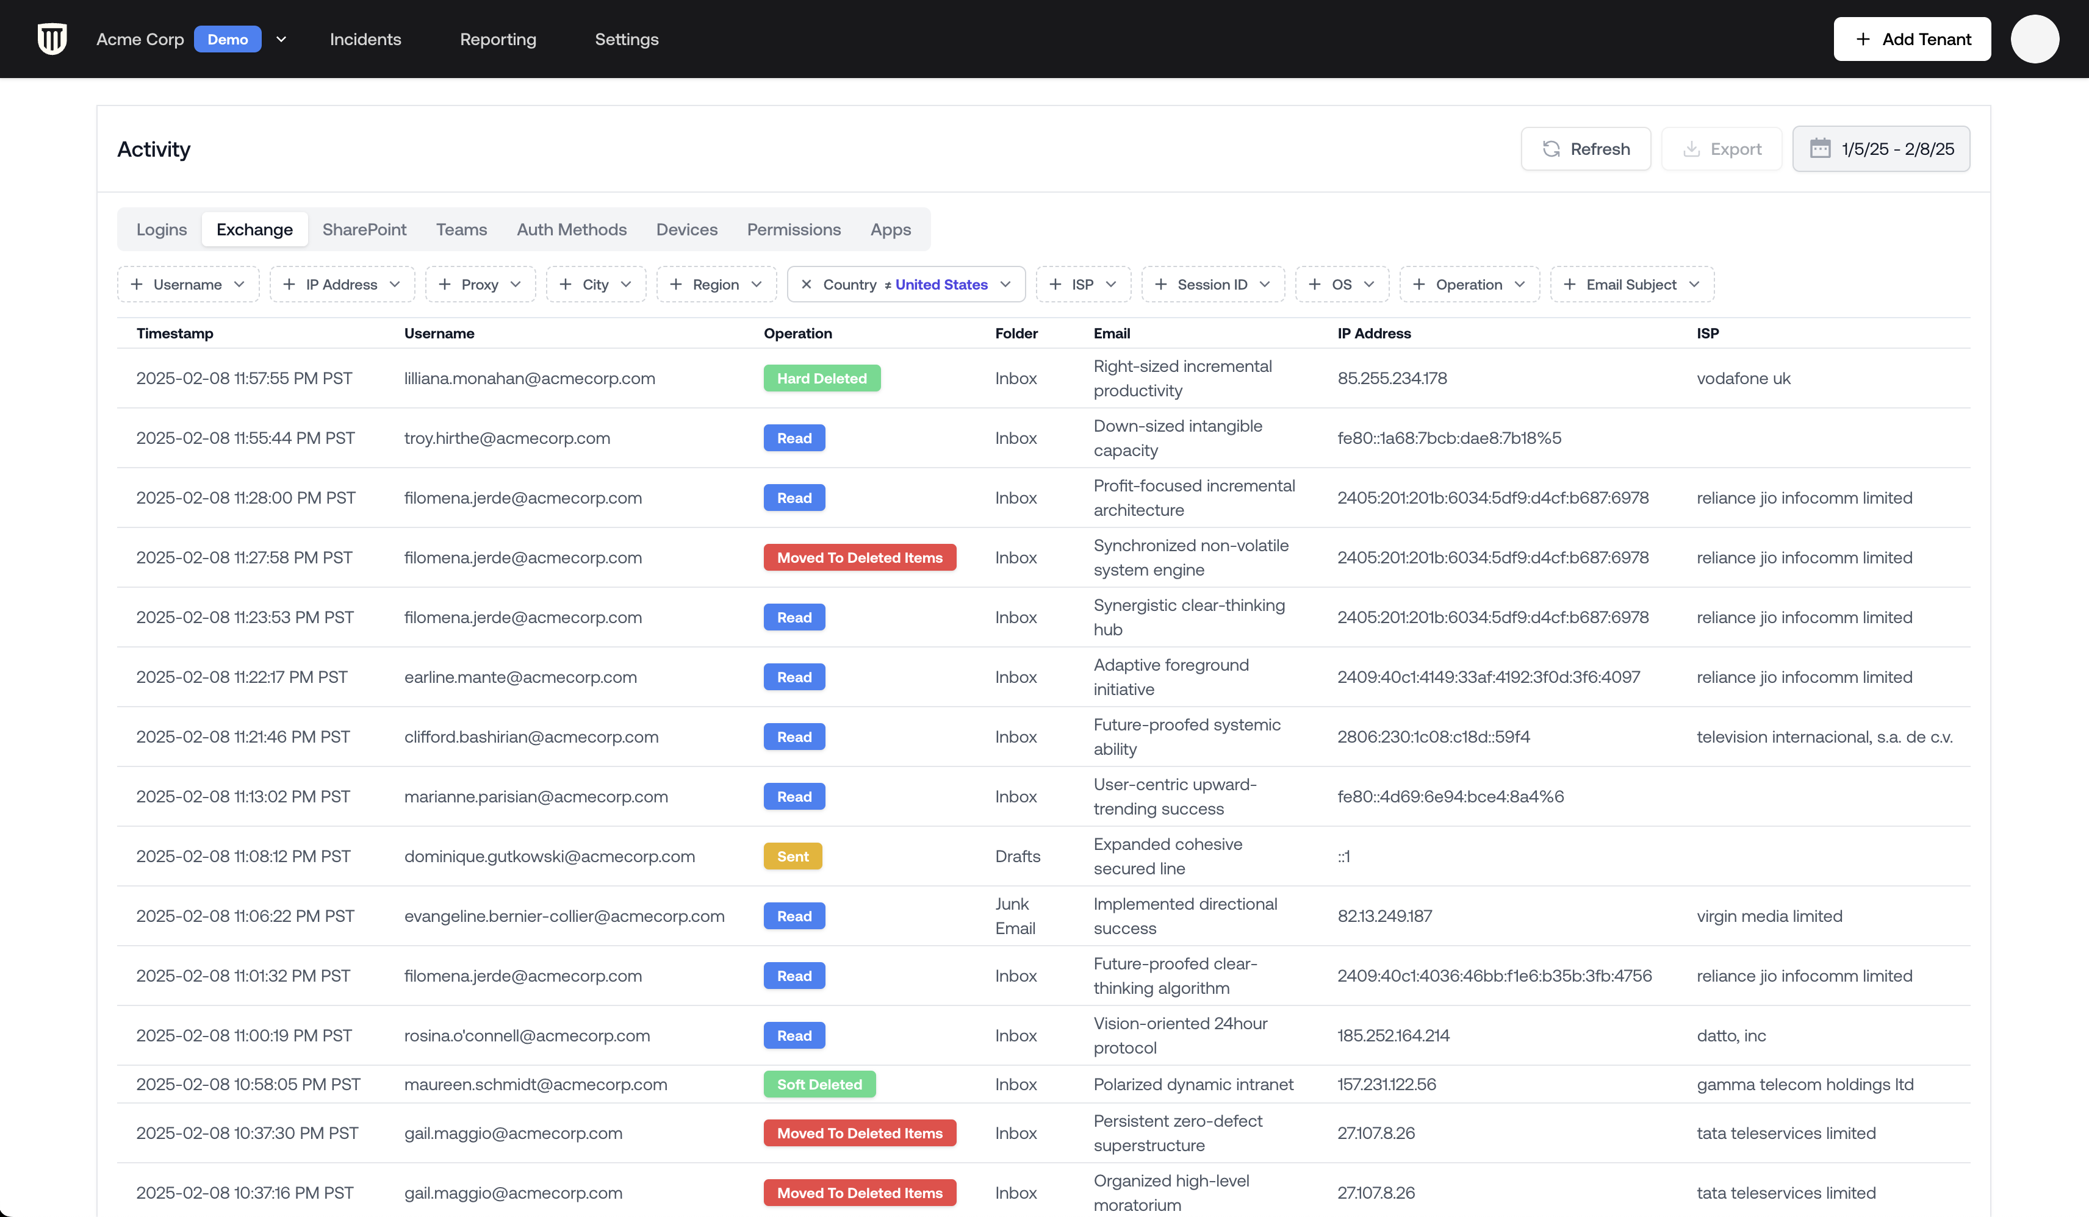This screenshot has height=1217, width=2089.
Task: Expand the Acme Corp tenant dropdown chevron
Action: (281, 39)
